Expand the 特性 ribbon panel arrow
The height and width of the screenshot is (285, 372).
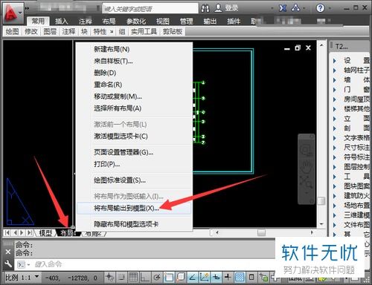coord(112,32)
